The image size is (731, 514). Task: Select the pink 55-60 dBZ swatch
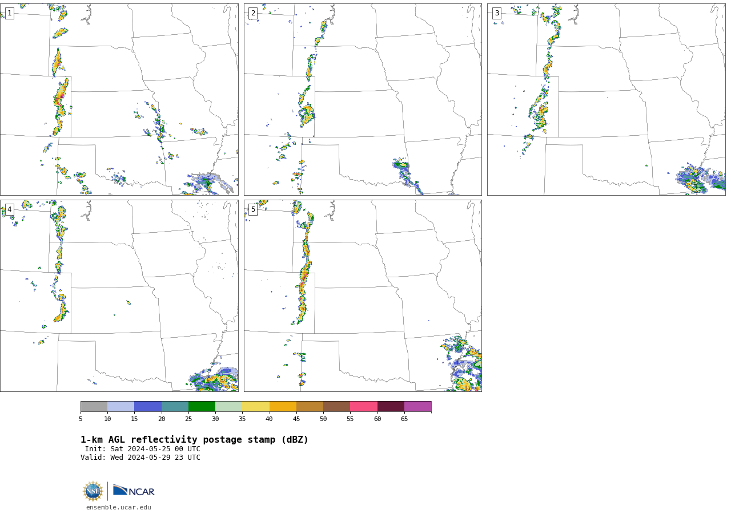[364, 407]
